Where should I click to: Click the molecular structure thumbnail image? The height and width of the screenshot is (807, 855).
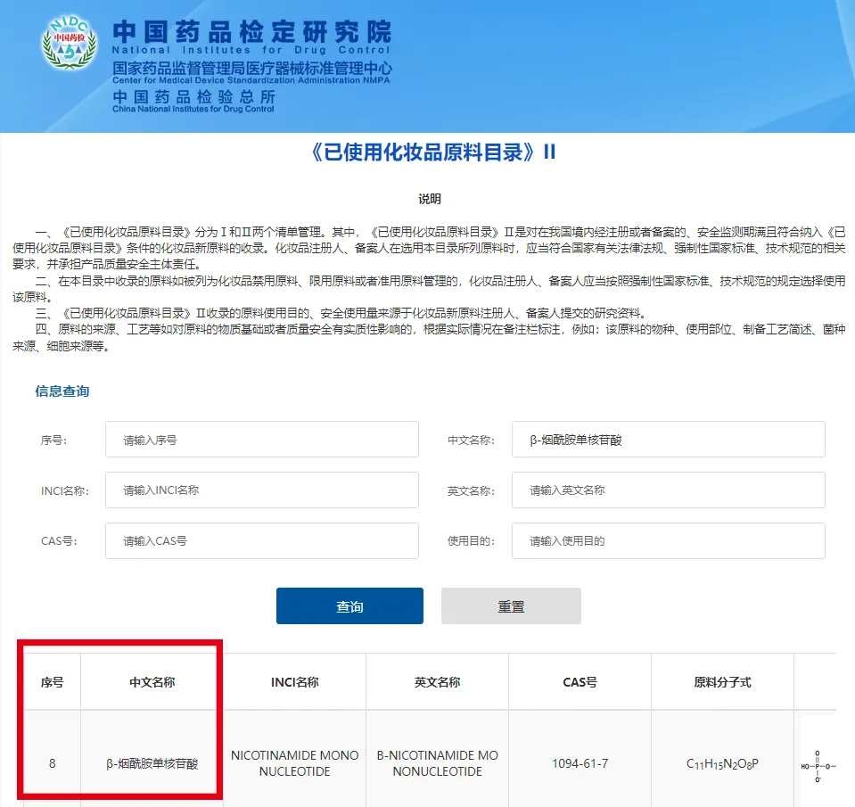point(818,766)
